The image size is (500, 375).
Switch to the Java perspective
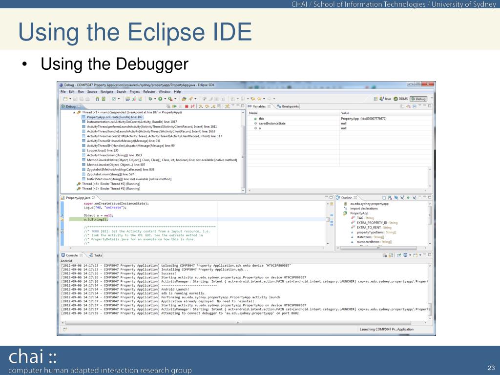[x=385, y=99]
